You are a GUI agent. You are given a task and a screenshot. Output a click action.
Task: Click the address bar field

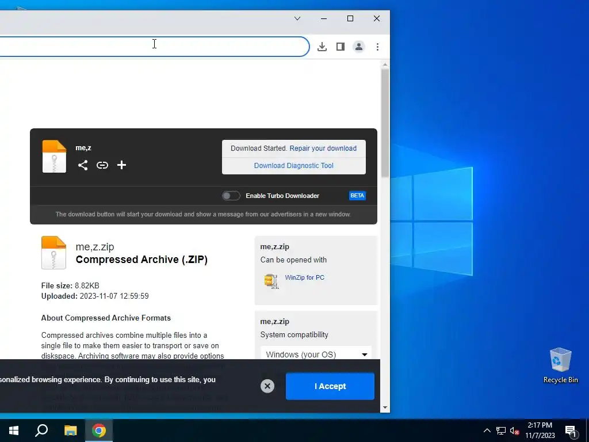click(154, 47)
